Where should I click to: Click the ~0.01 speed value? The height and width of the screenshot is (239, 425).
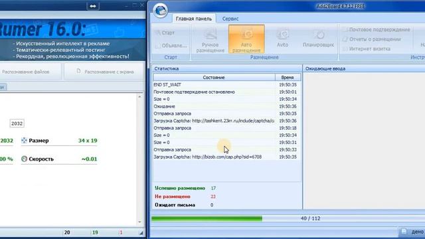click(x=89, y=159)
